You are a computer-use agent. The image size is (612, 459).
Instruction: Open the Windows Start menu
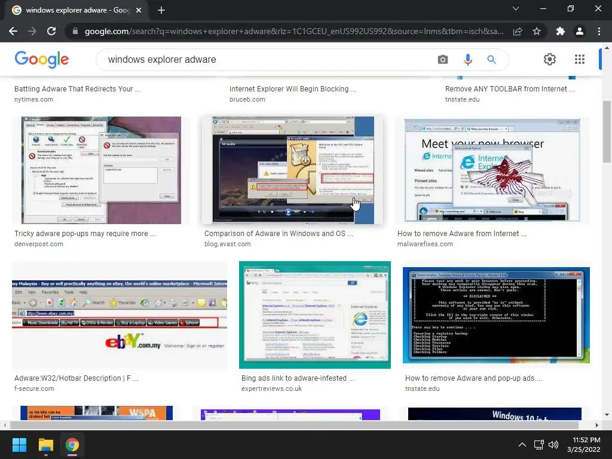pyautogui.click(x=19, y=445)
